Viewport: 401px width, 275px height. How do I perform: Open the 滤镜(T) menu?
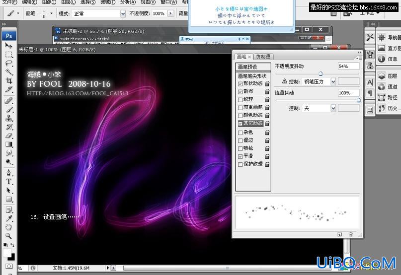click(107, 2)
